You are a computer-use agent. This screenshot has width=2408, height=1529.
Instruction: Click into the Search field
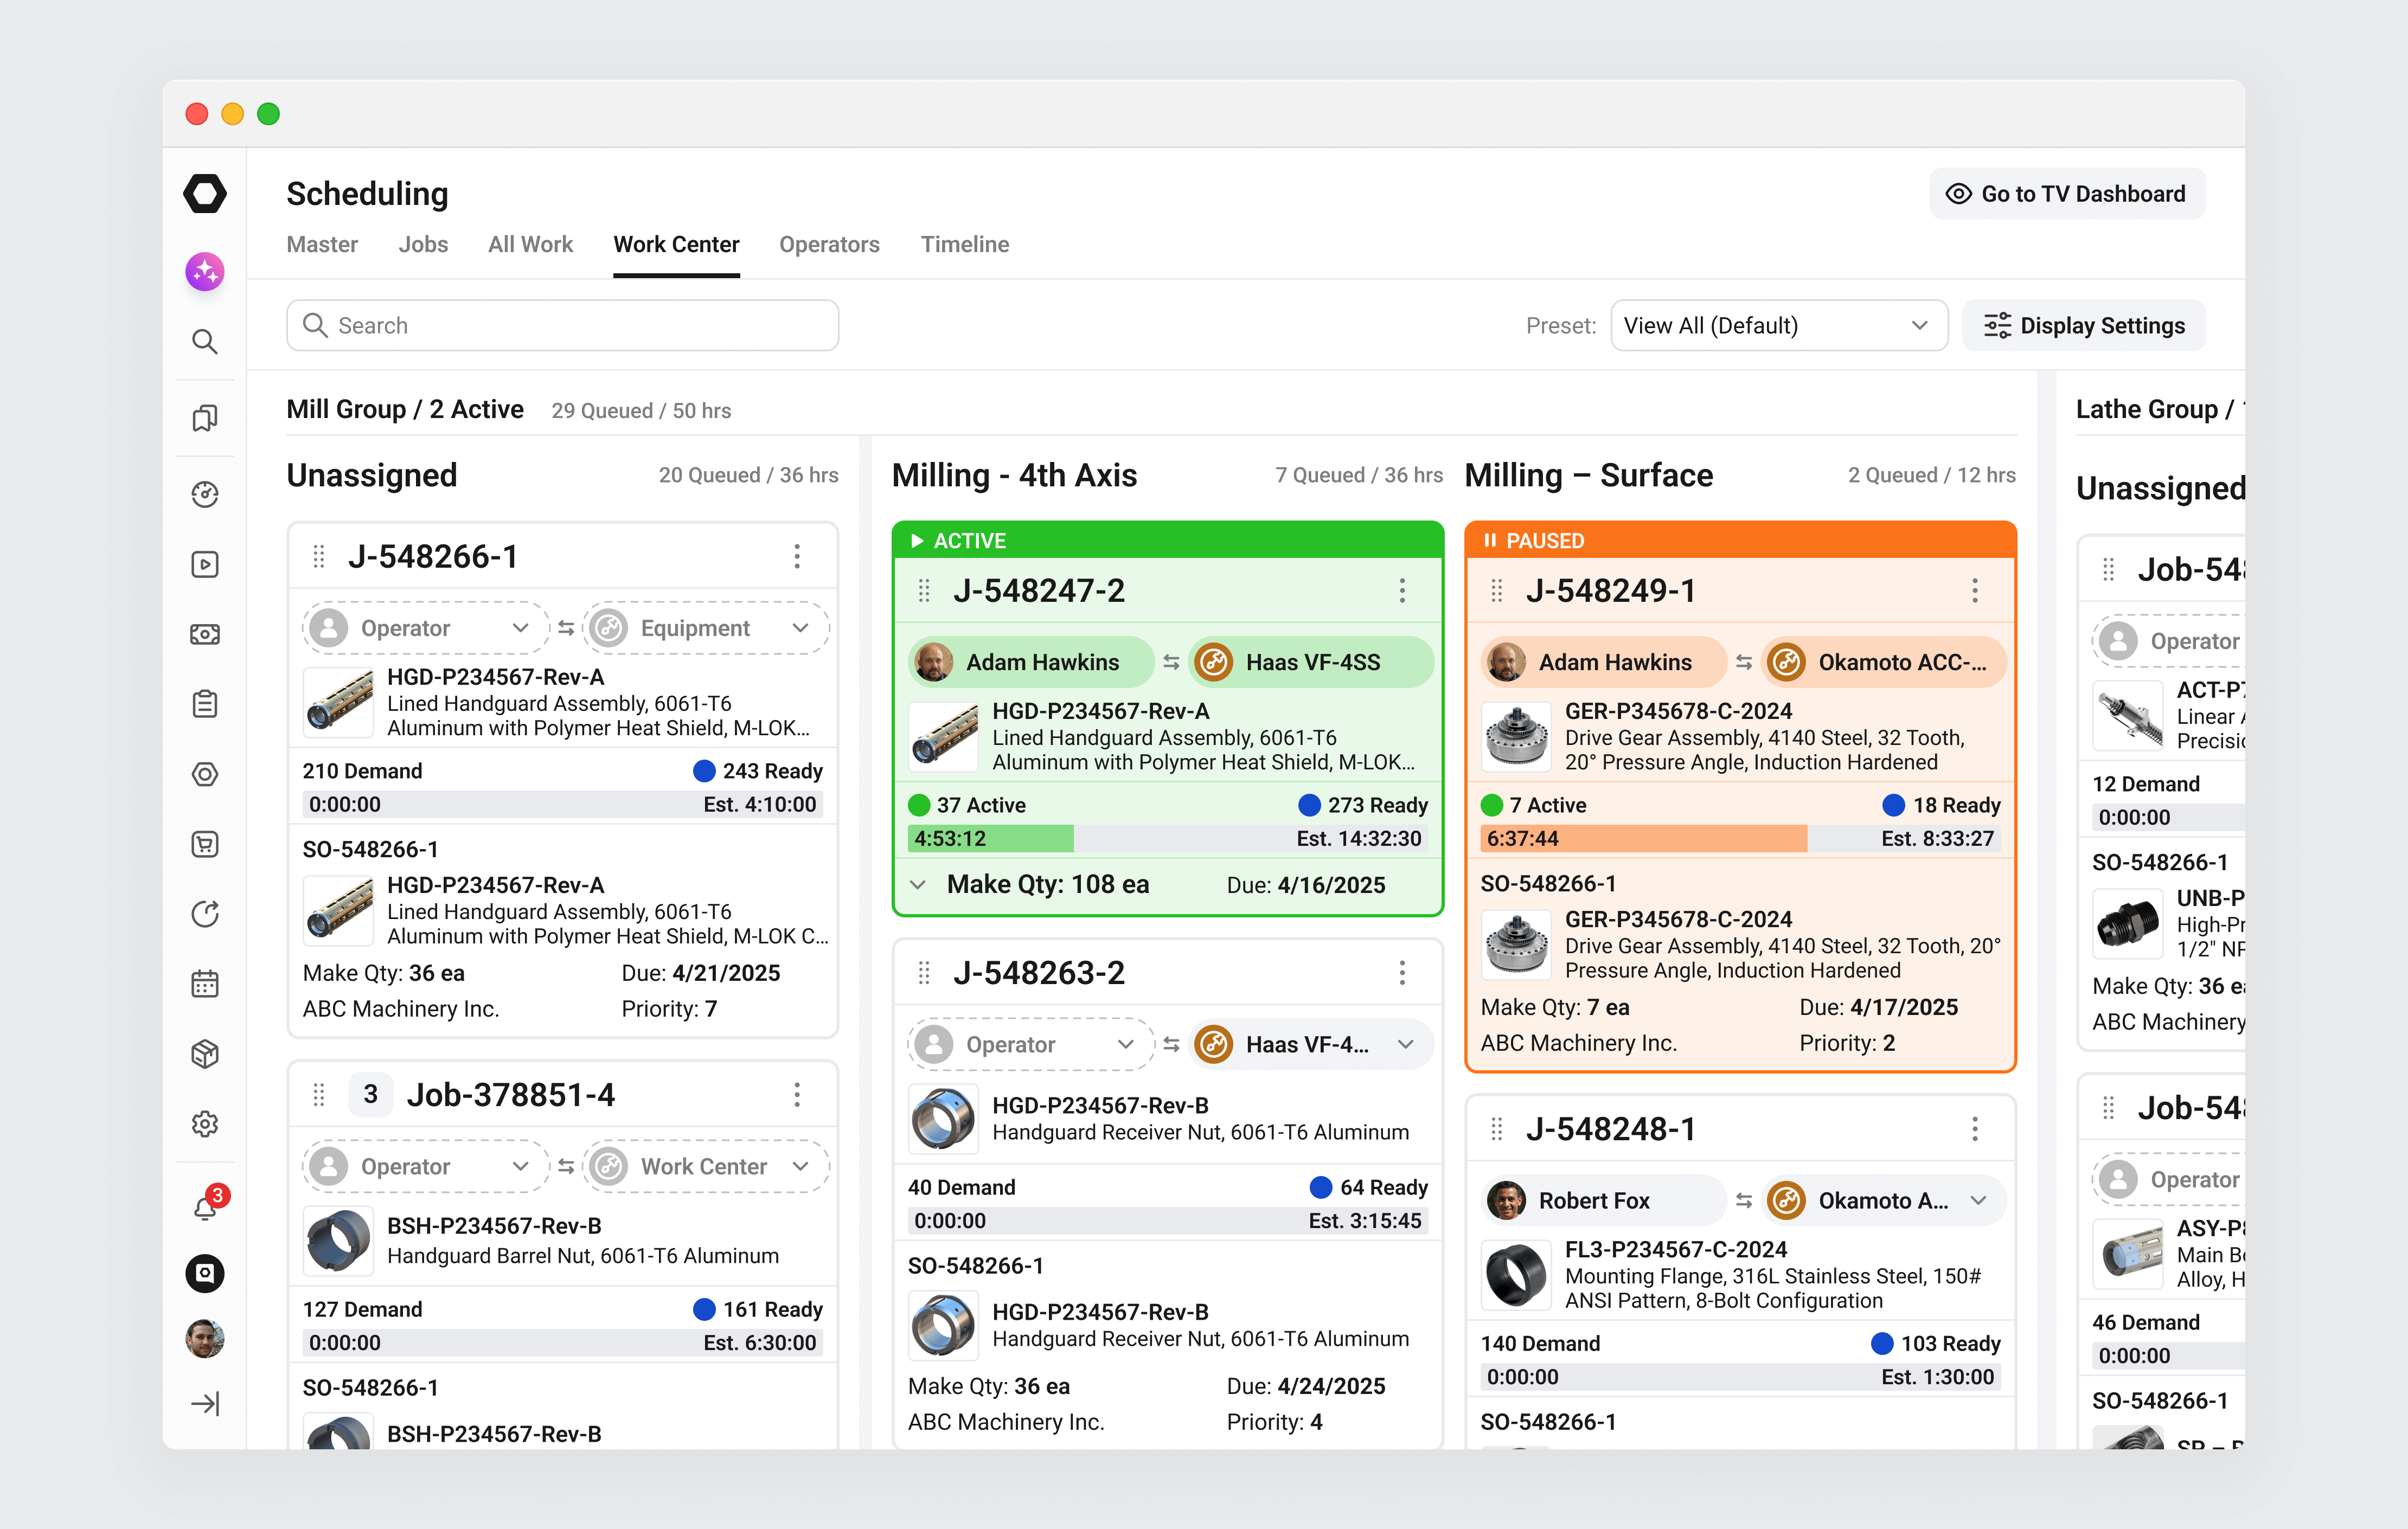[562, 325]
